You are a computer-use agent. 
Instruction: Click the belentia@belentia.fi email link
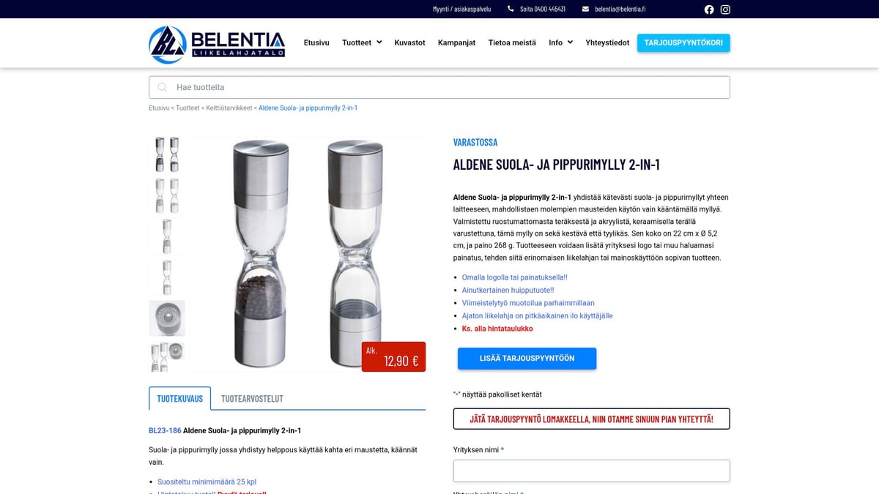tap(620, 10)
